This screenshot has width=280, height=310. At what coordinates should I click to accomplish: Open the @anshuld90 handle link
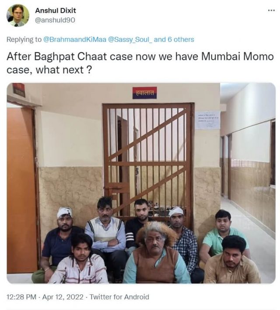click(x=55, y=20)
